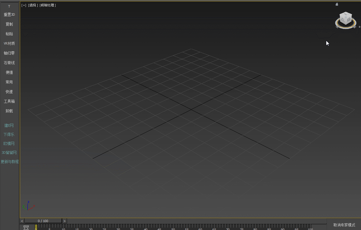Open the 建E网 link
The width and height of the screenshot is (361, 230).
(x=9, y=125)
